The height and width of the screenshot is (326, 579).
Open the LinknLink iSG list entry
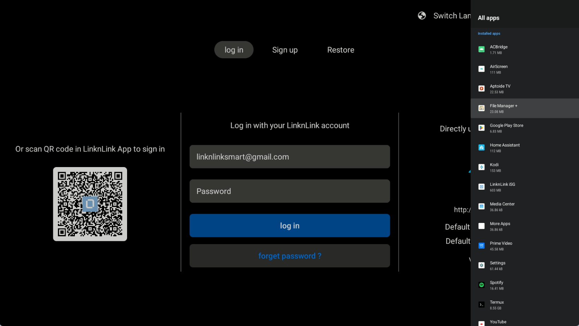coord(525,187)
